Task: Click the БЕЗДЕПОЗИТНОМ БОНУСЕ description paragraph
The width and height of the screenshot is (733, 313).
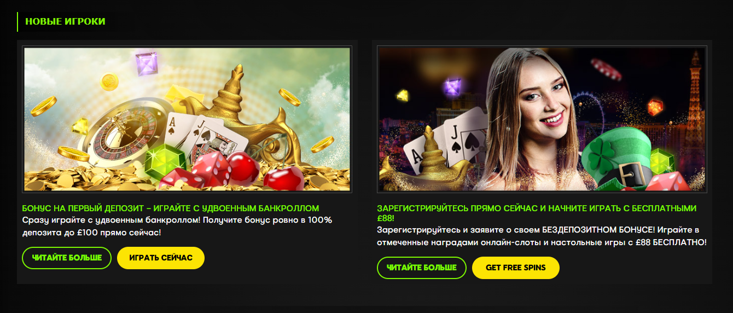Action: tap(542, 236)
